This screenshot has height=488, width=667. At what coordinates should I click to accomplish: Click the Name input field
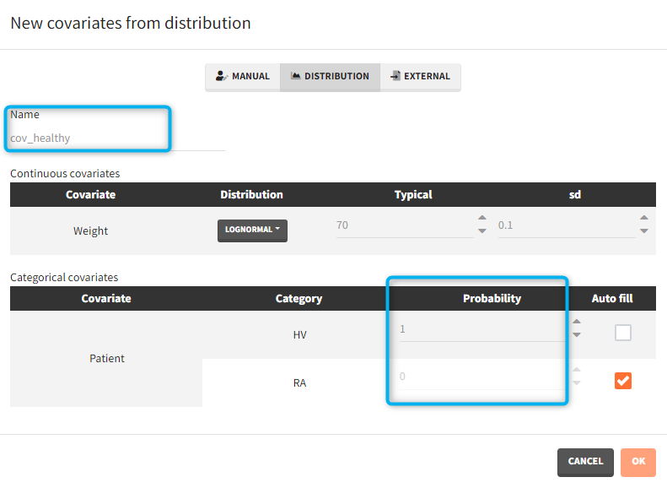click(116, 138)
